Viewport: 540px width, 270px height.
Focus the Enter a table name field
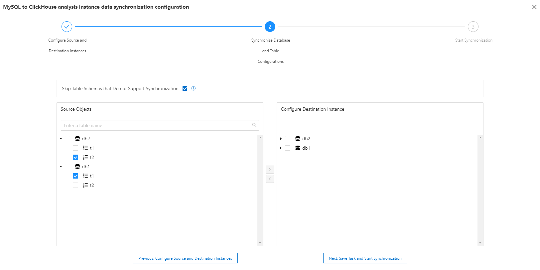[x=160, y=125]
